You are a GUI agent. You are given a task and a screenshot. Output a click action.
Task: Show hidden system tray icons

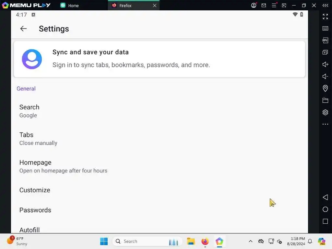(251, 241)
